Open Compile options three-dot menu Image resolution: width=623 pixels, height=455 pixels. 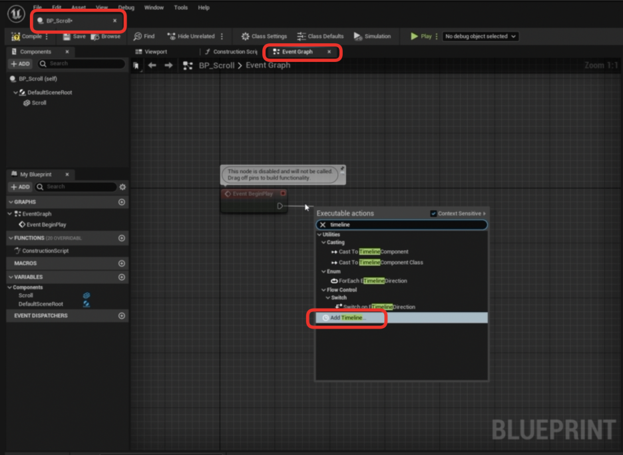click(47, 36)
